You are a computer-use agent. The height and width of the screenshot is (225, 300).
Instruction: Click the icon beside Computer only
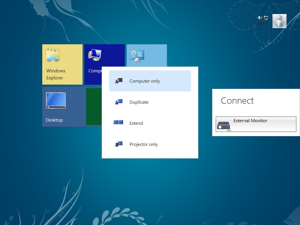(x=118, y=81)
